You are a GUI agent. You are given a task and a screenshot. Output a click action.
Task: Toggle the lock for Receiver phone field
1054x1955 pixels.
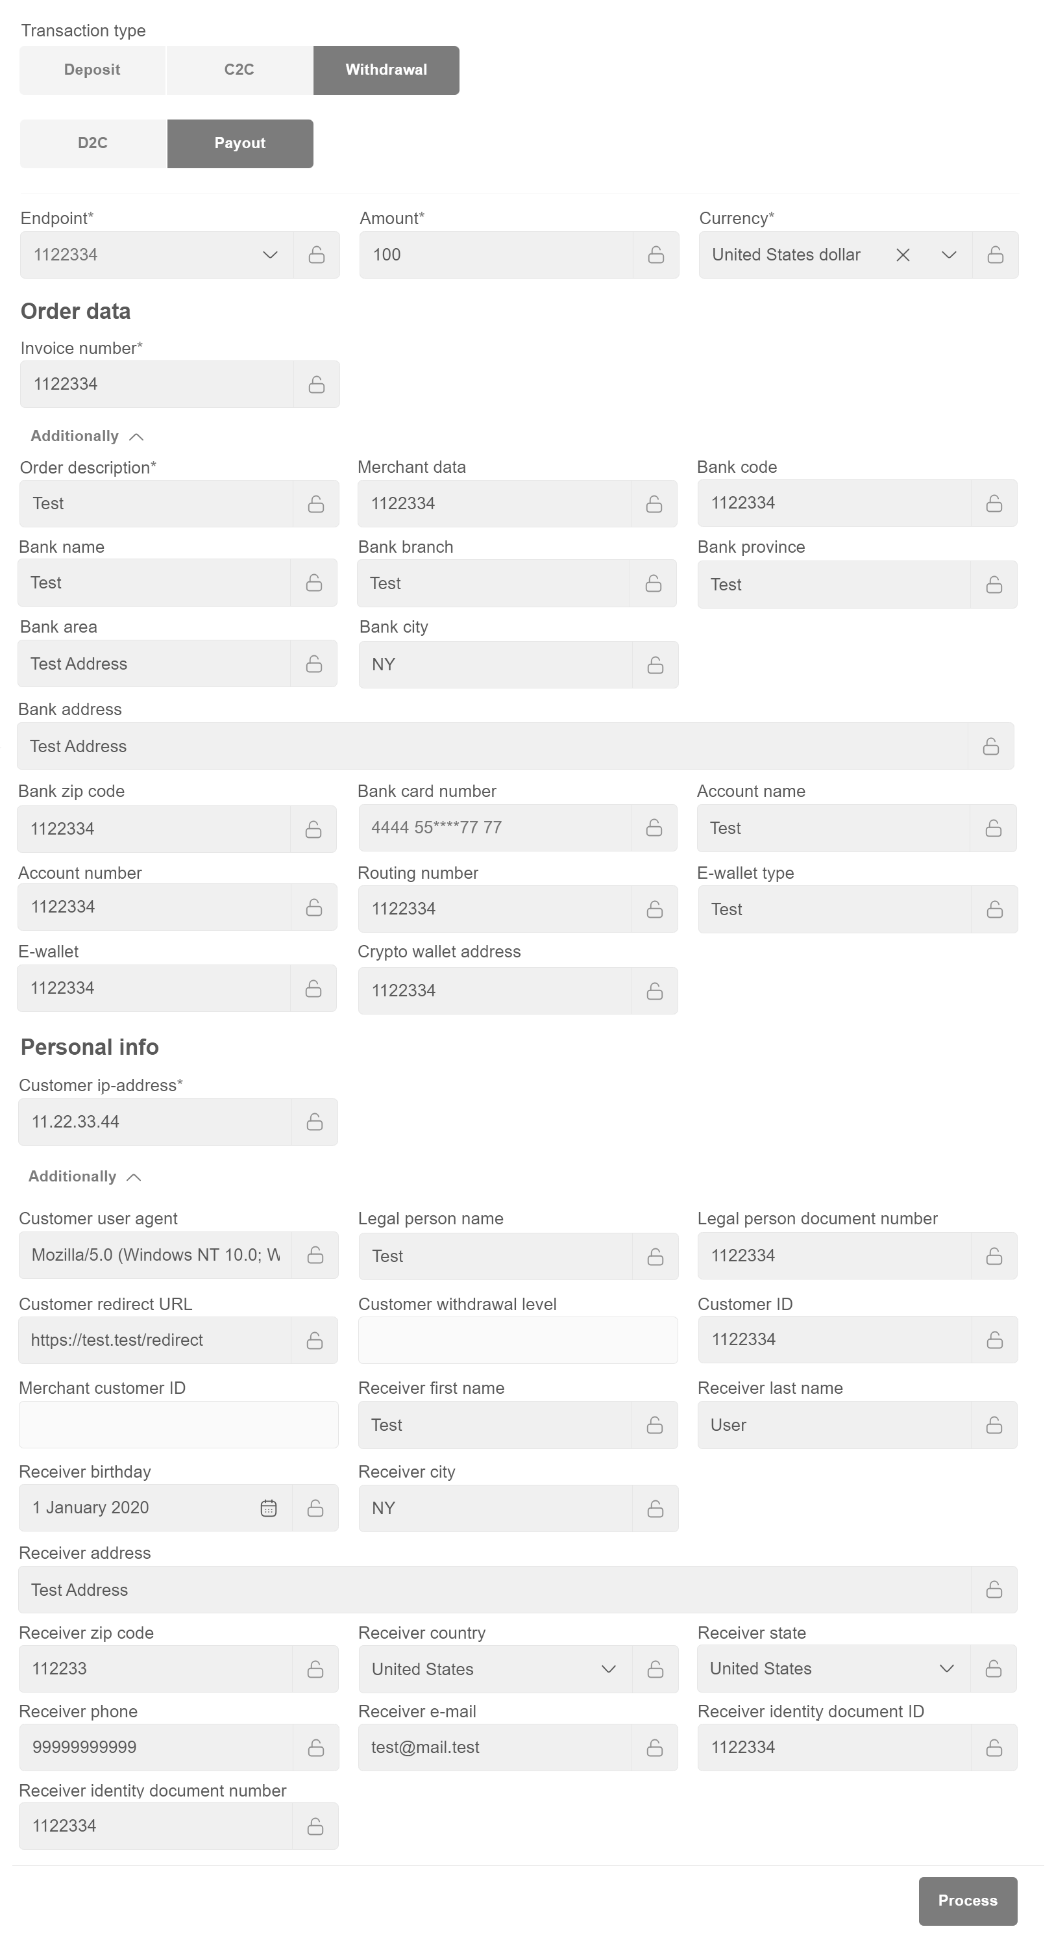315,1748
